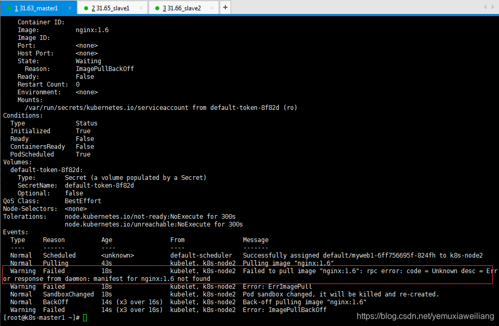Click the 'Scheduled' event reason

point(59,256)
